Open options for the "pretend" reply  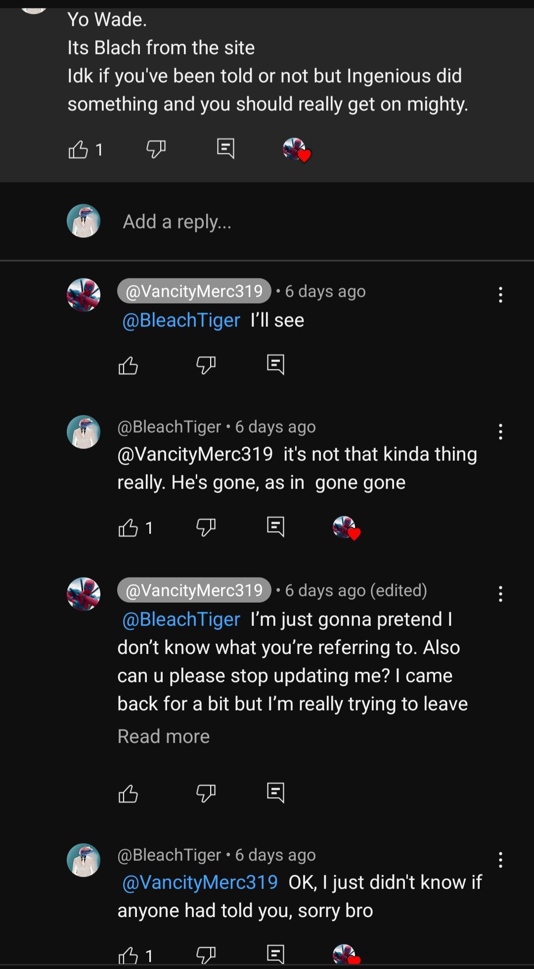pos(500,594)
